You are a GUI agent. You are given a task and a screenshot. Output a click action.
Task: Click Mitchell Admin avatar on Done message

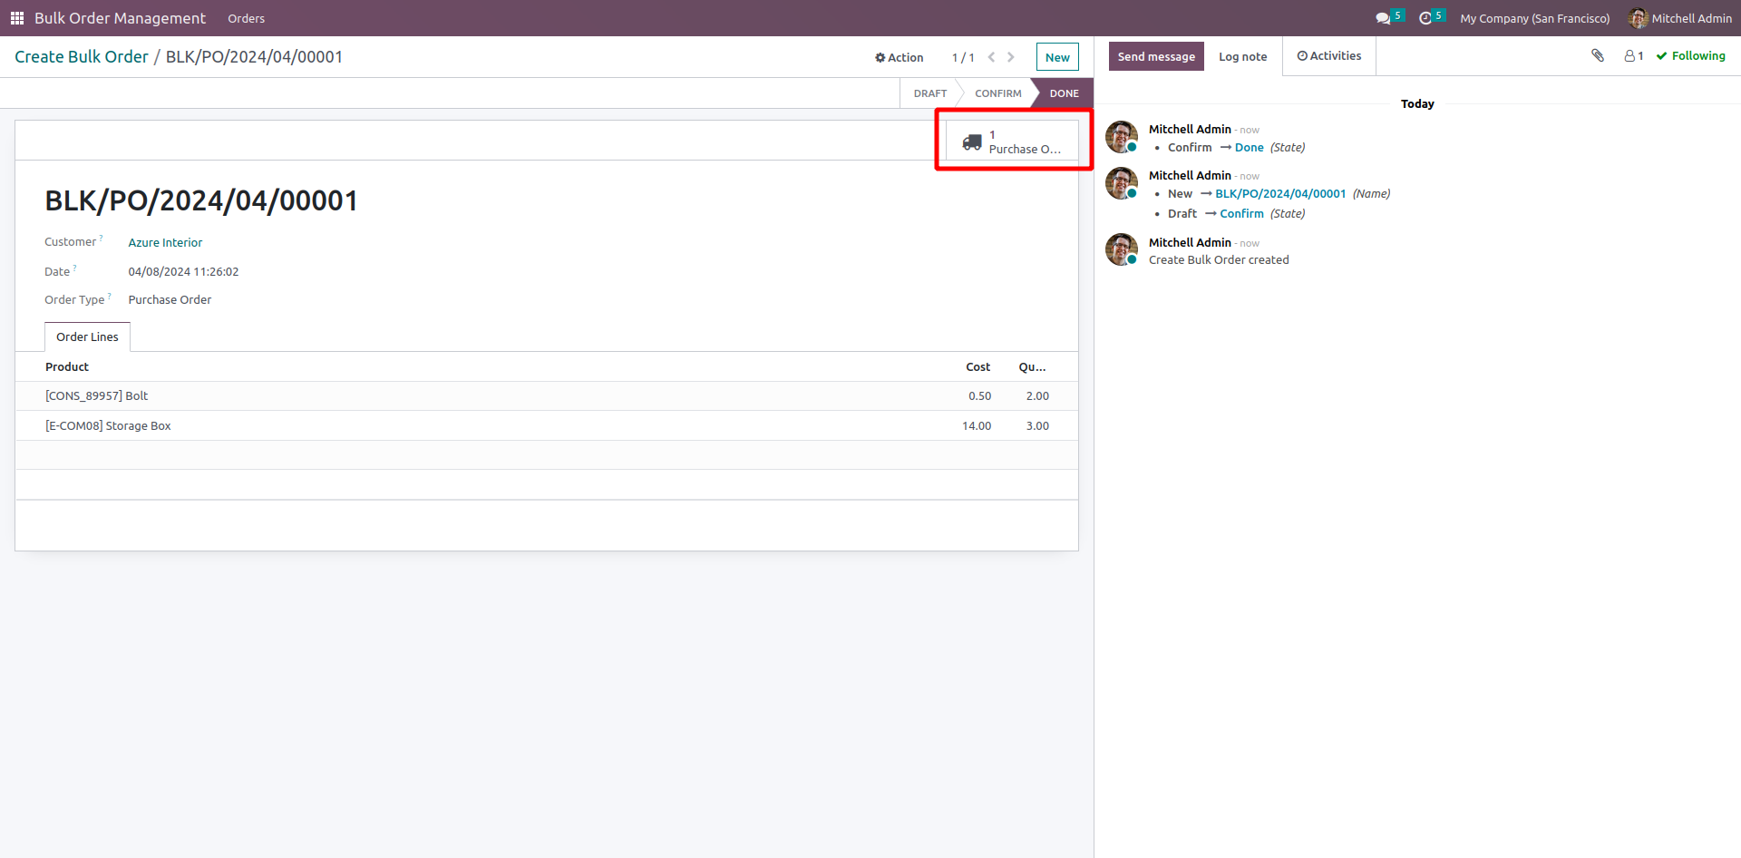1122,137
